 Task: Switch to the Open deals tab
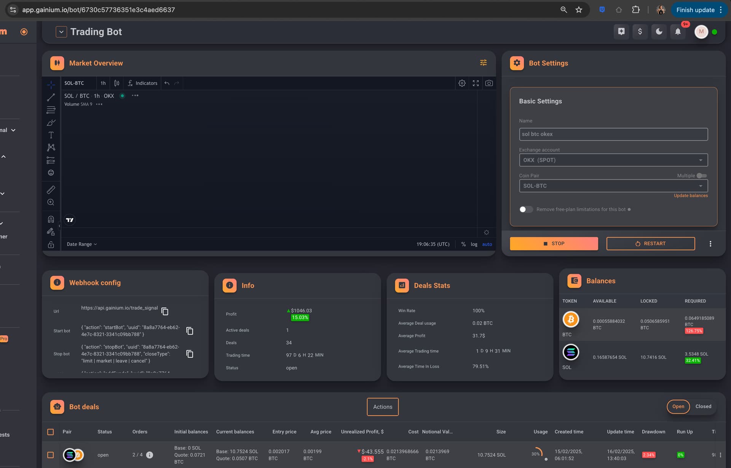click(678, 406)
